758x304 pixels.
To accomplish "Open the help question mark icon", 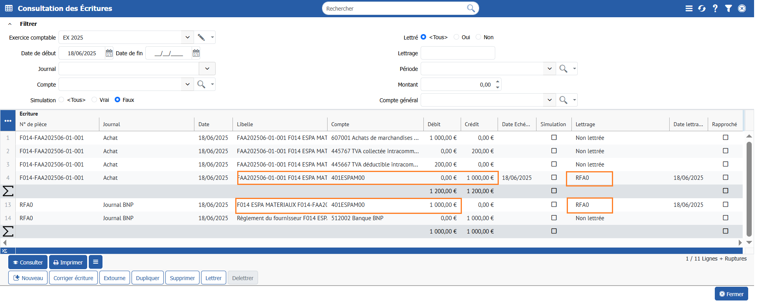I will click(x=715, y=8).
